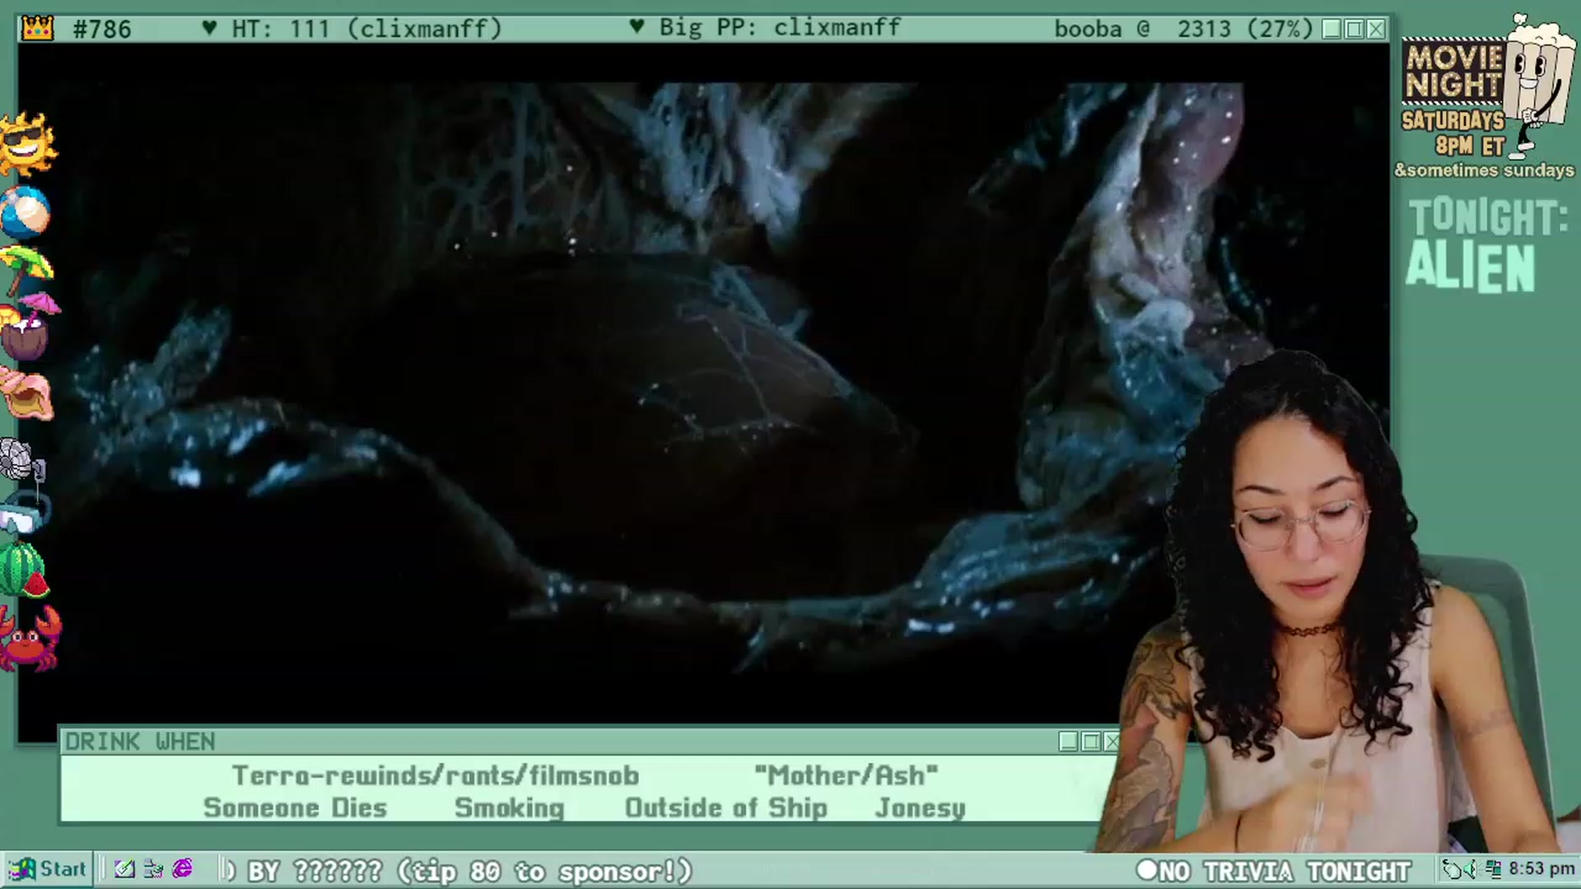Screen dimensions: 1581x889
Task: Click the ALIEN movie title
Action: (x=1470, y=267)
